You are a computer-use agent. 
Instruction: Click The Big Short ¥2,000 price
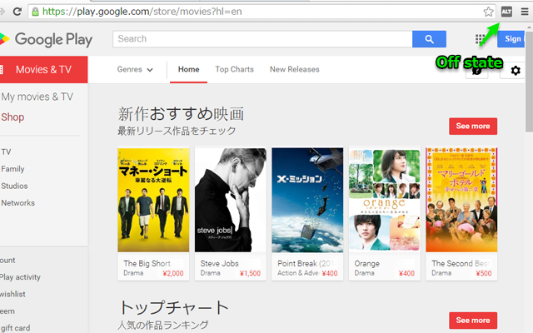[173, 274]
